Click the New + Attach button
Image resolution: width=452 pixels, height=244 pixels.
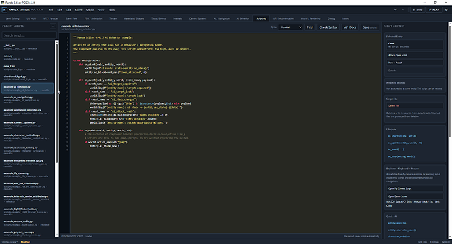415,63
